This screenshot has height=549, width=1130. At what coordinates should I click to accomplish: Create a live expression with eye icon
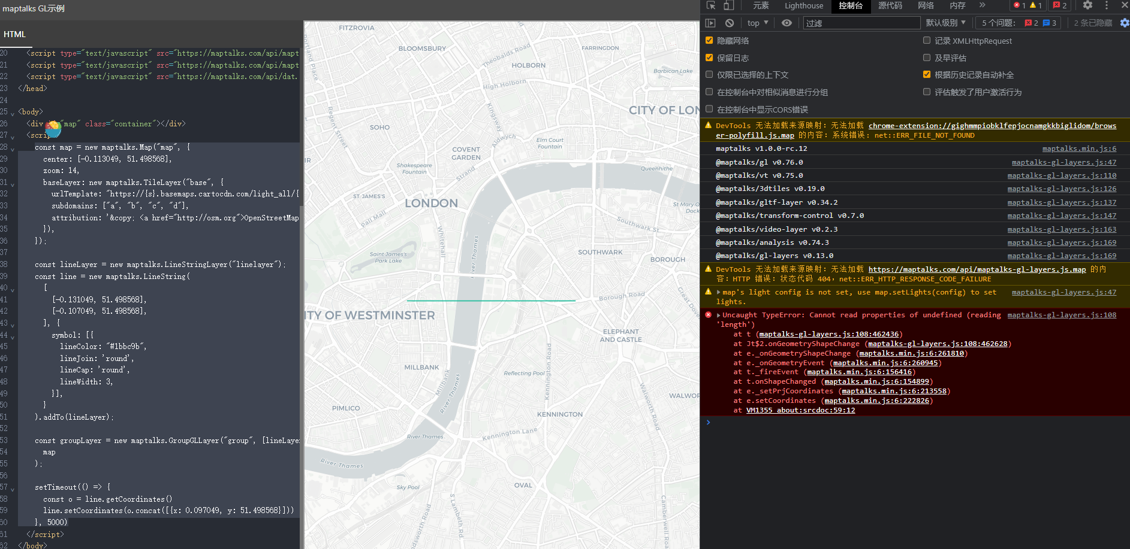(x=787, y=22)
